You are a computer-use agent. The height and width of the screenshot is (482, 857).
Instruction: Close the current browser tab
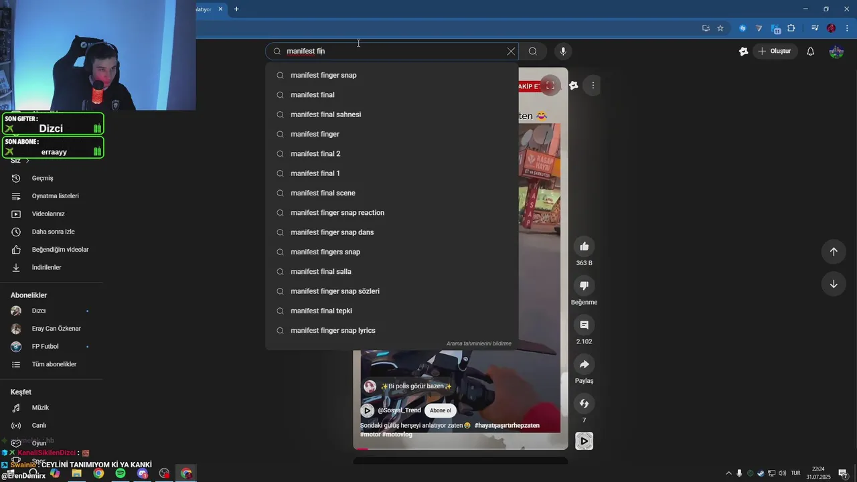click(220, 9)
